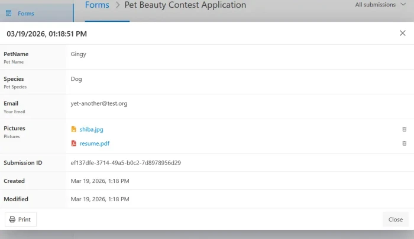The width and height of the screenshot is (414, 239).
Task: Click the Close button at bottom
Action: point(396,220)
